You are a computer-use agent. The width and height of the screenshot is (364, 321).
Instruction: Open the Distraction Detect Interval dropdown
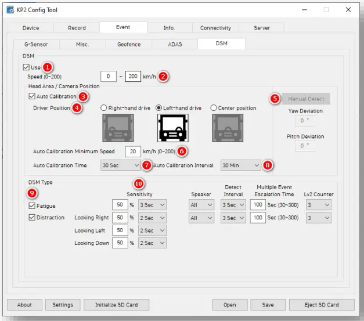click(233, 218)
